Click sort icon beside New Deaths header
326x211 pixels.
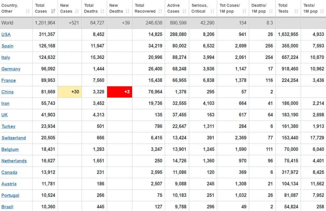click(128, 11)
